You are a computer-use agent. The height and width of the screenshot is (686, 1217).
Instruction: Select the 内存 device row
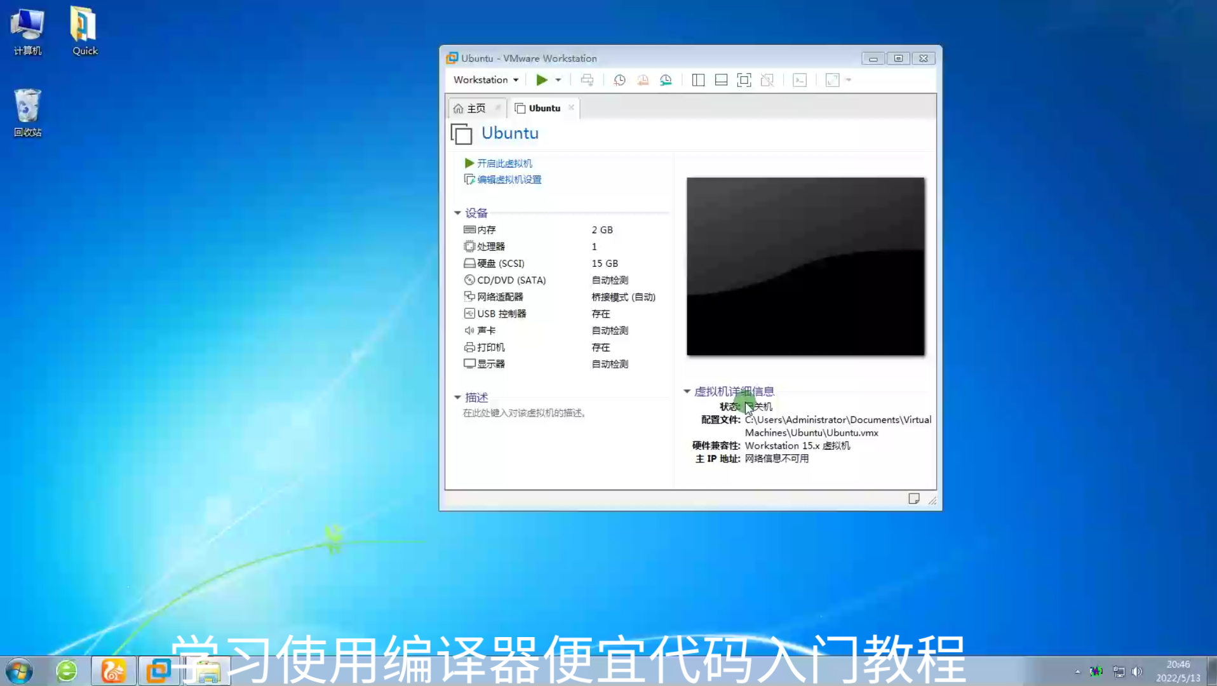click(565, 230)
